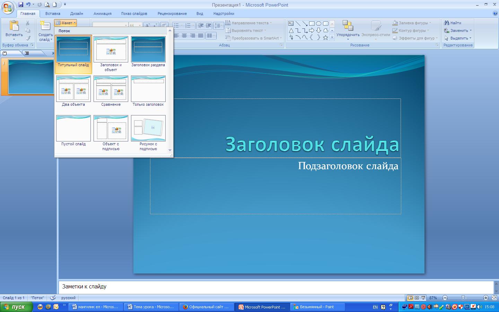This screenshot has width=499, height=312.
Task: Adjust the zoom slider handle
Action: tap(463, 298)
